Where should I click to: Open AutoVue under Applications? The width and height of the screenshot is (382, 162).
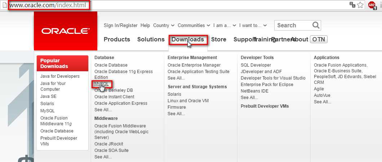pos(322,95)
